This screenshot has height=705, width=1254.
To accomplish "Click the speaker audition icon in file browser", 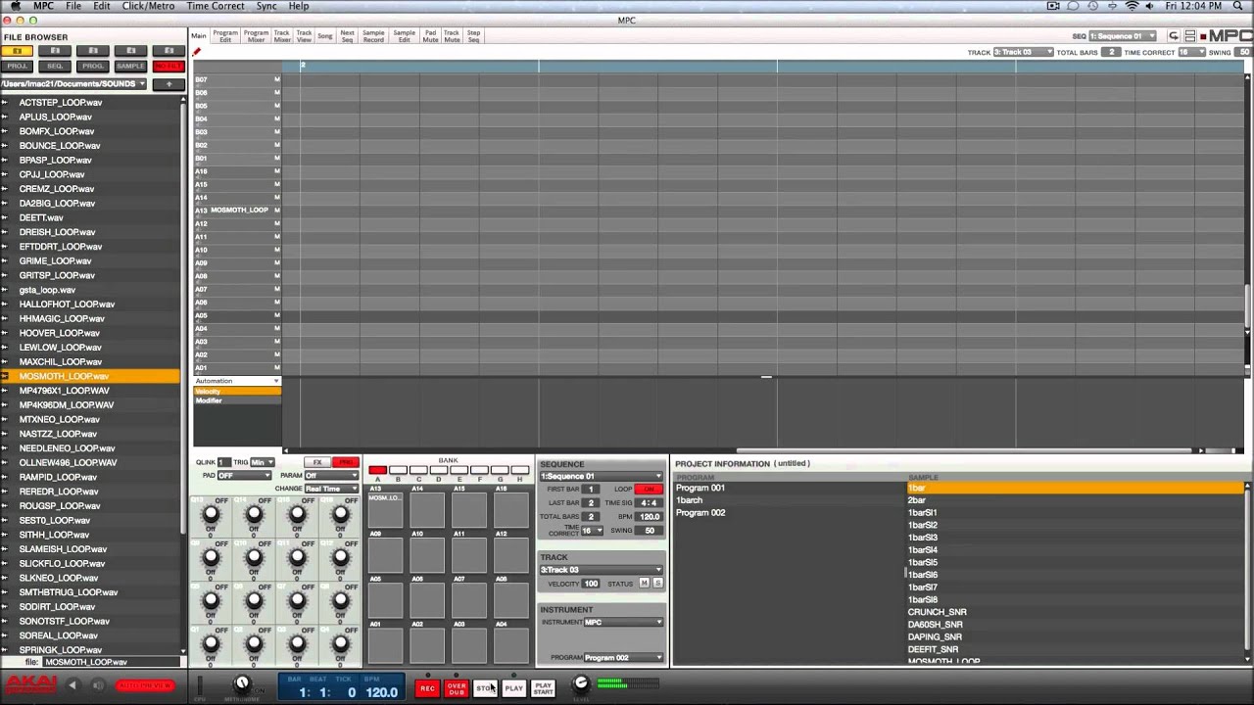I will tap(97, 685).
